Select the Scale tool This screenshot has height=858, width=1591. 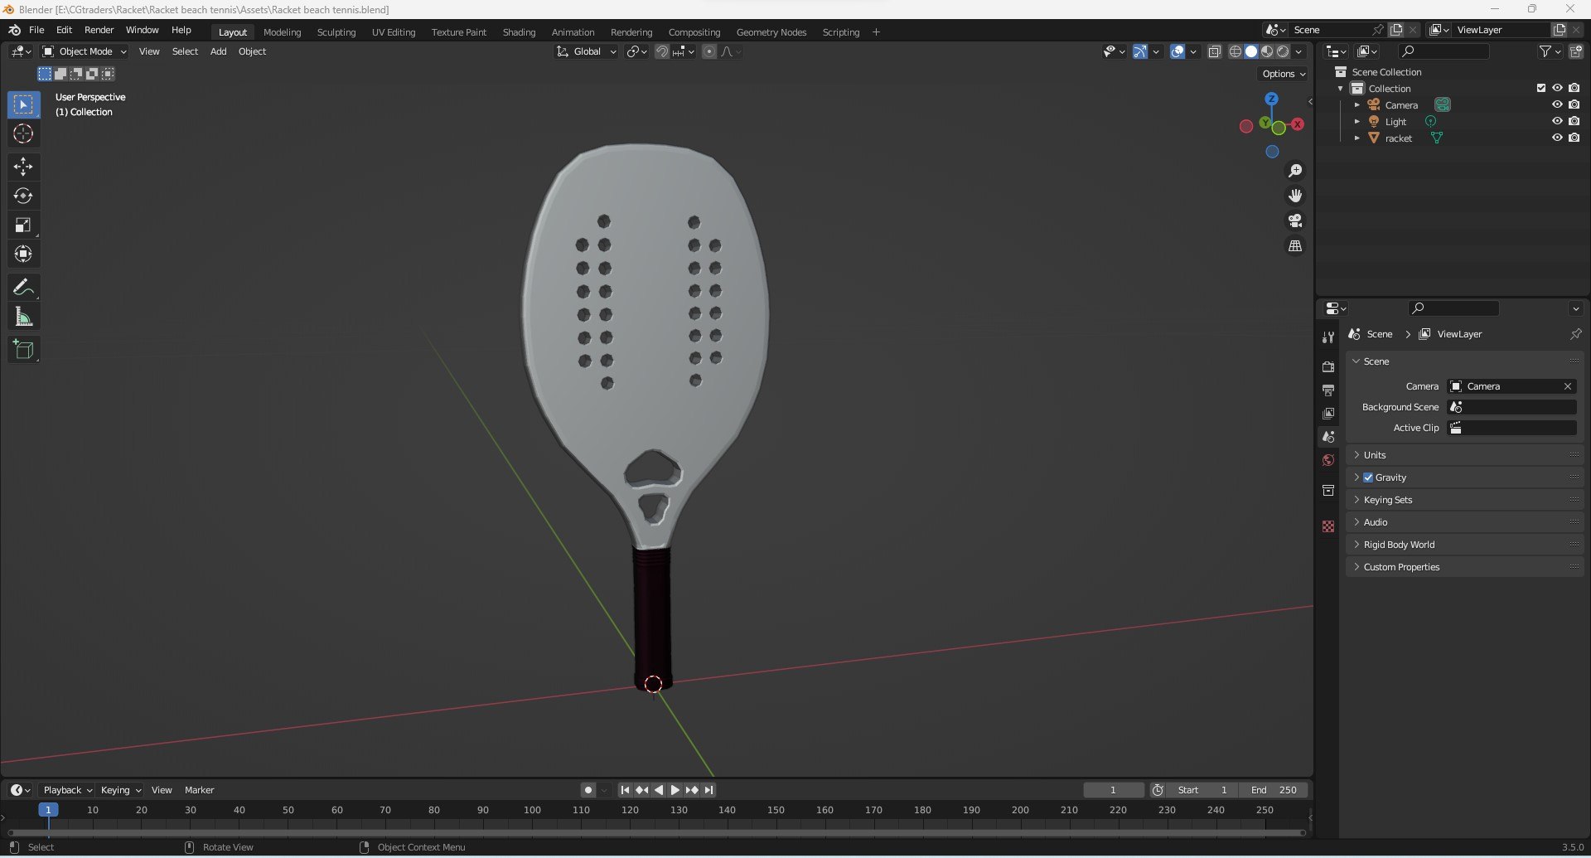point(23,225)
